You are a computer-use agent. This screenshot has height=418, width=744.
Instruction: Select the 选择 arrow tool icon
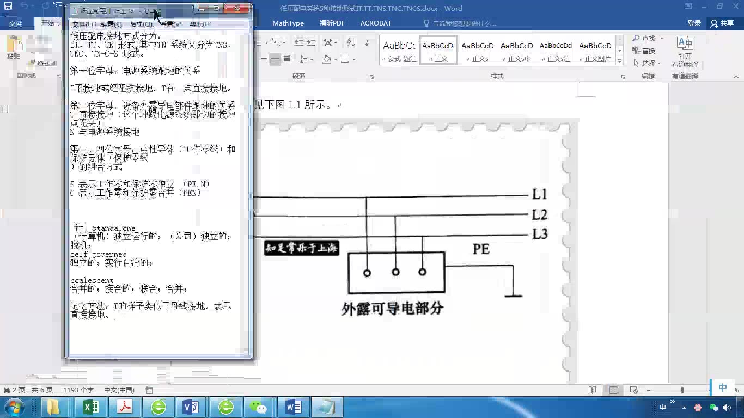click(x=636, y=63)
